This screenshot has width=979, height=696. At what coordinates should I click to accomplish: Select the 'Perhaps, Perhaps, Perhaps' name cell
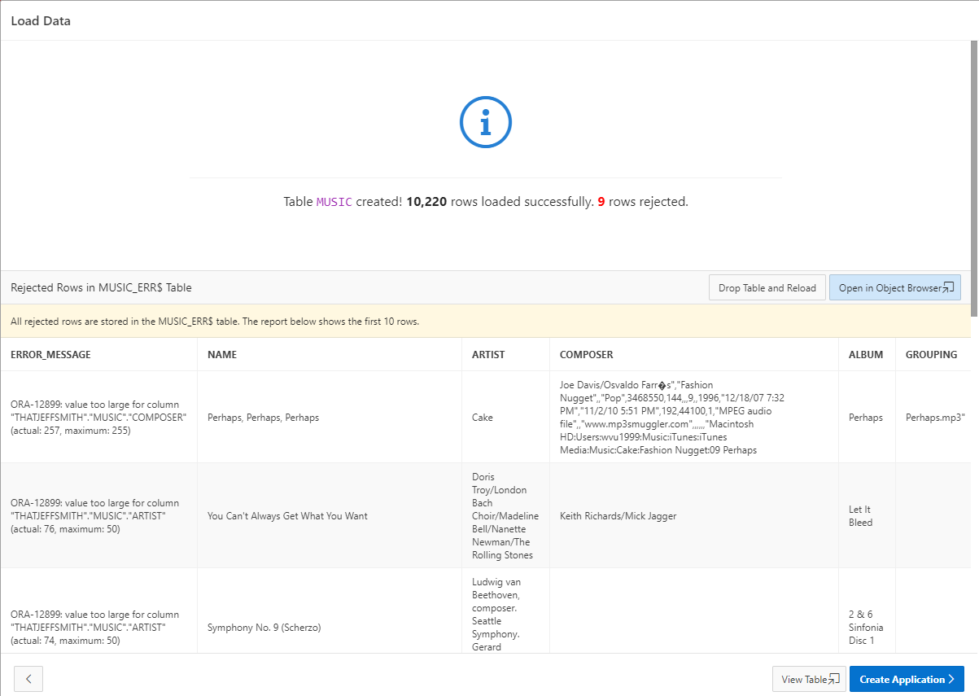point(330,418)
